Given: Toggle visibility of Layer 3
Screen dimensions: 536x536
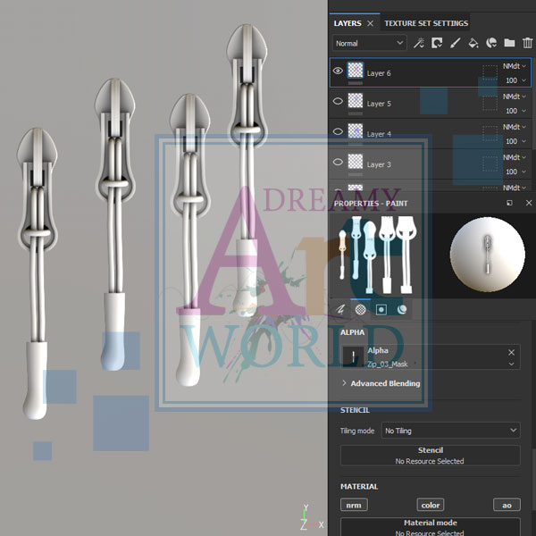Looking at the screenshot, I should coord(339,163).
